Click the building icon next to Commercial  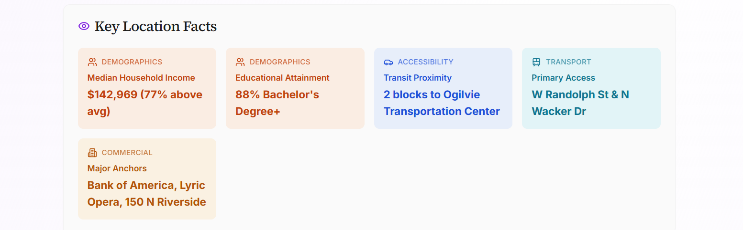coord(92,153)
